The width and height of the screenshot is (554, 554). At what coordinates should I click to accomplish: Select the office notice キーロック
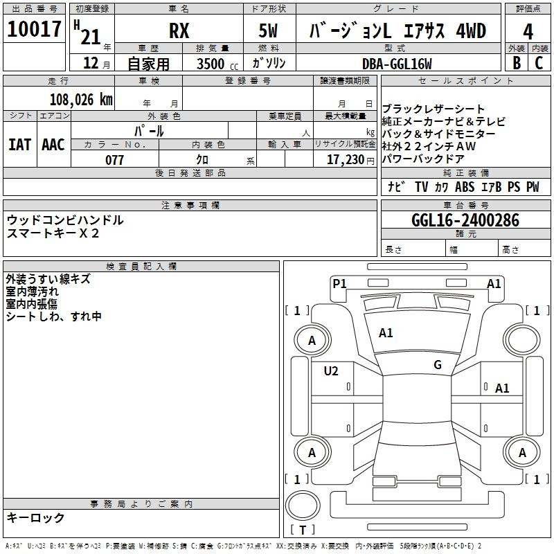[35, 517]
